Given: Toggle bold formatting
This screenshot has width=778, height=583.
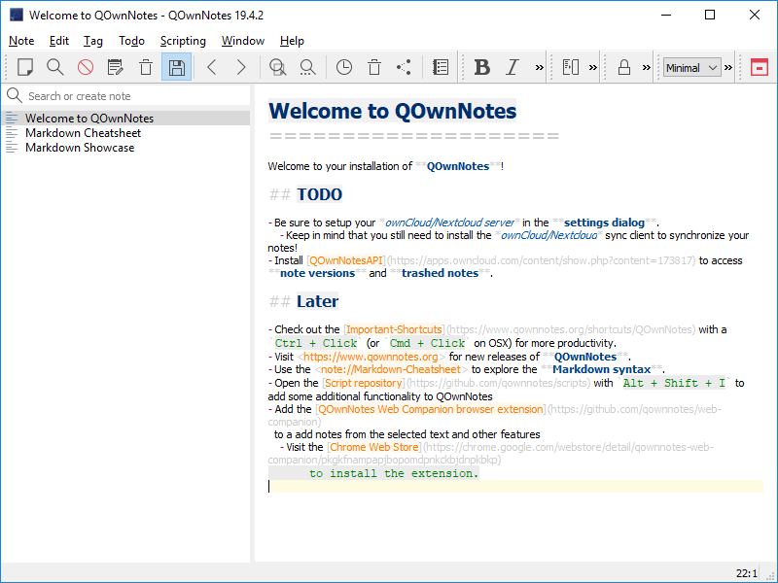Looking at the screenshot, I should pyautogui.click(x=482, y=67).
